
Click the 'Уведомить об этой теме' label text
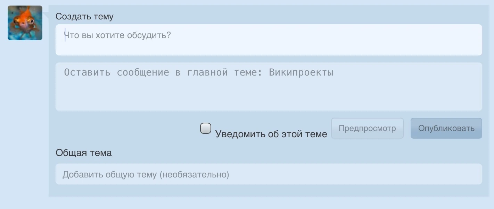[271, 134]
